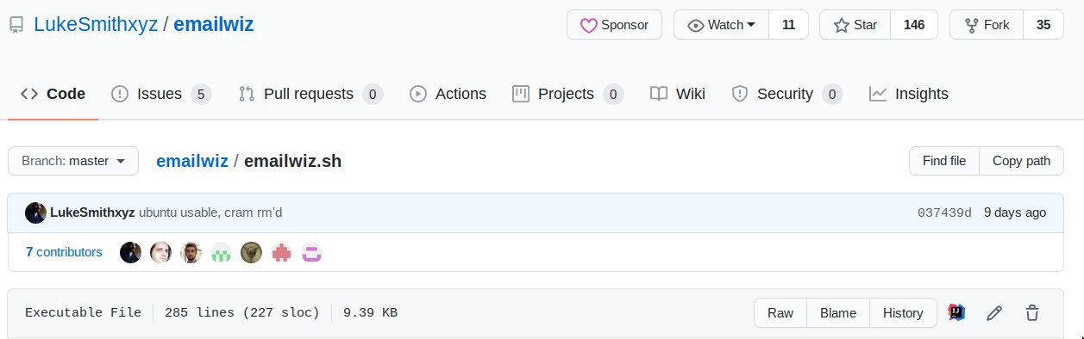Click the Code tab angle-brackets icon
Image resolution: width=1084 pixels, height=339 pixels.
29,94
